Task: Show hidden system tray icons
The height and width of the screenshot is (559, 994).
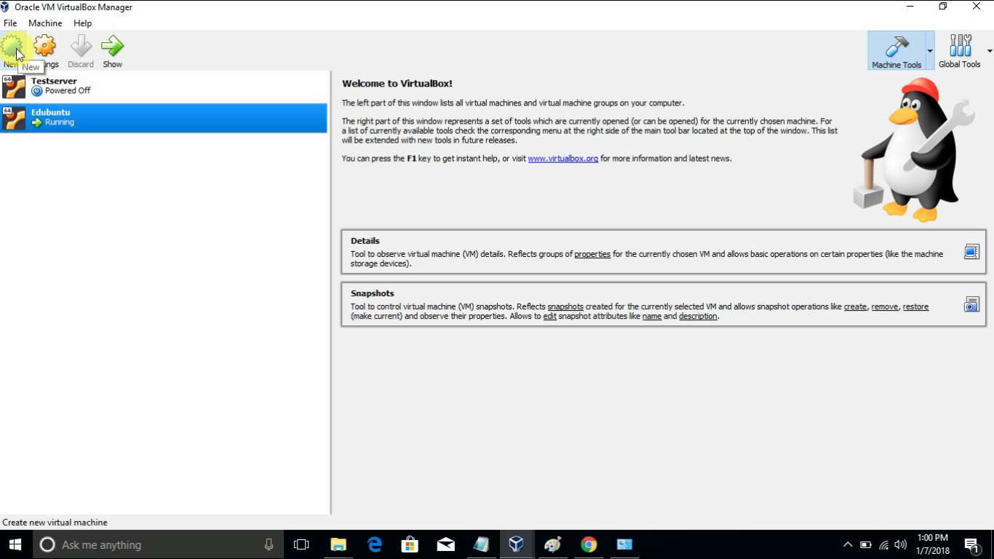Action: point(848,544)
